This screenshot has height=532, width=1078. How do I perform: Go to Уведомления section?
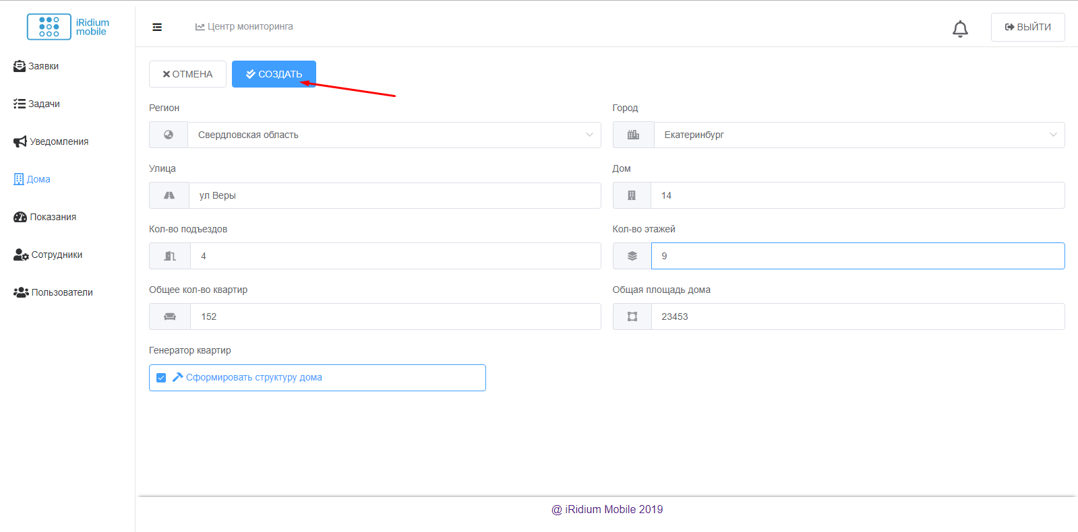[x=51, y=141]
